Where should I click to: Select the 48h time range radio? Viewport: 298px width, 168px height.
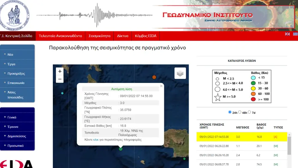(x=240, y=112)
